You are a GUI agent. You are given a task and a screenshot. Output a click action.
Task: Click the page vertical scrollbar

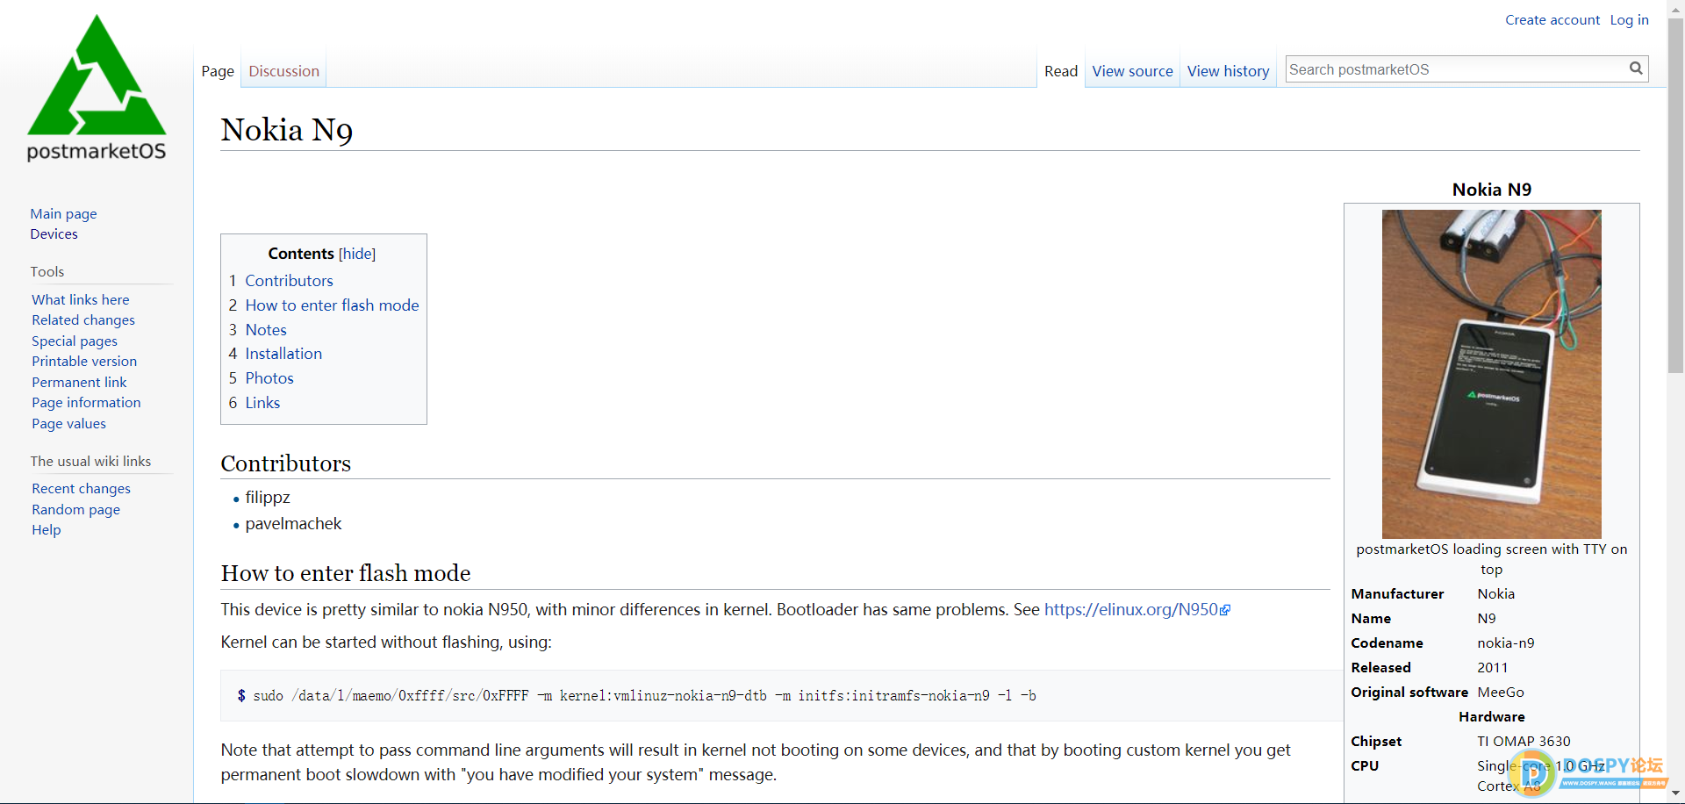[1675, 197]
